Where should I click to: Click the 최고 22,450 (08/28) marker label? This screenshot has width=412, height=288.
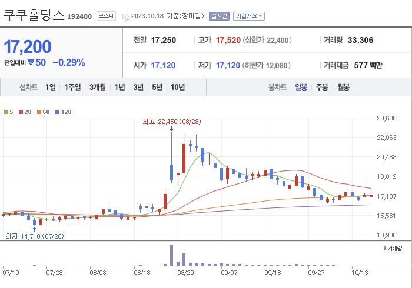[x=172, y=122]
